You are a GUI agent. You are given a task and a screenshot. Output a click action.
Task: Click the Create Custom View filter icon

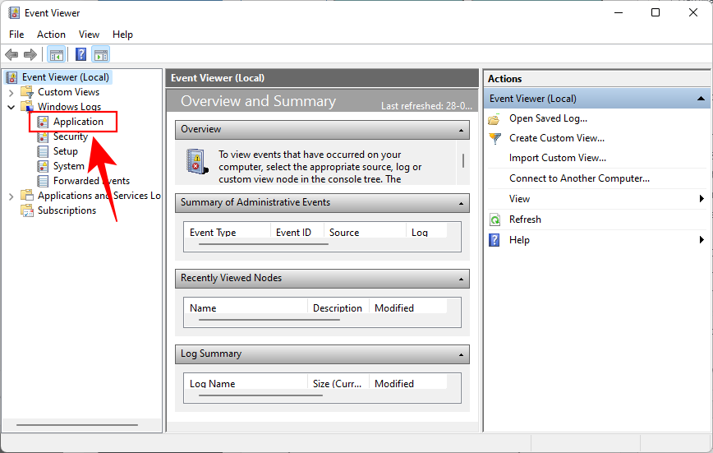coord(494,138)
